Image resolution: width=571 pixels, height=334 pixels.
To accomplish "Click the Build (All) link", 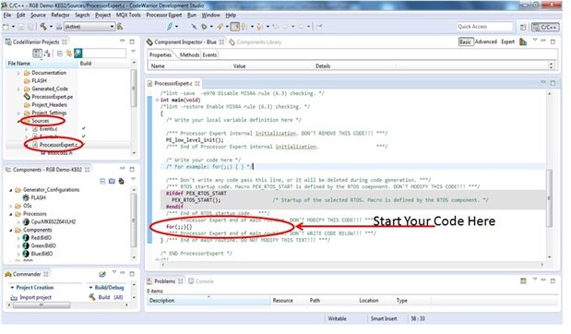I will [x=106, y=298].
